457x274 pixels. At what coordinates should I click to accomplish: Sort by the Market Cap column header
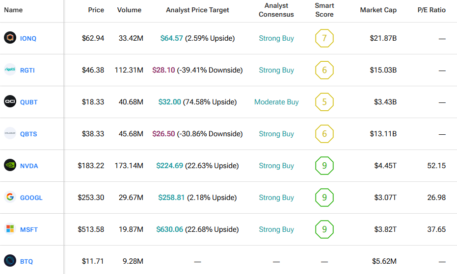(378, 10)
